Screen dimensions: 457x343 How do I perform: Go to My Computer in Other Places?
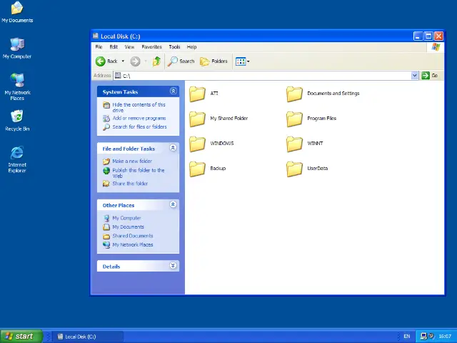[x=126, y=218]
